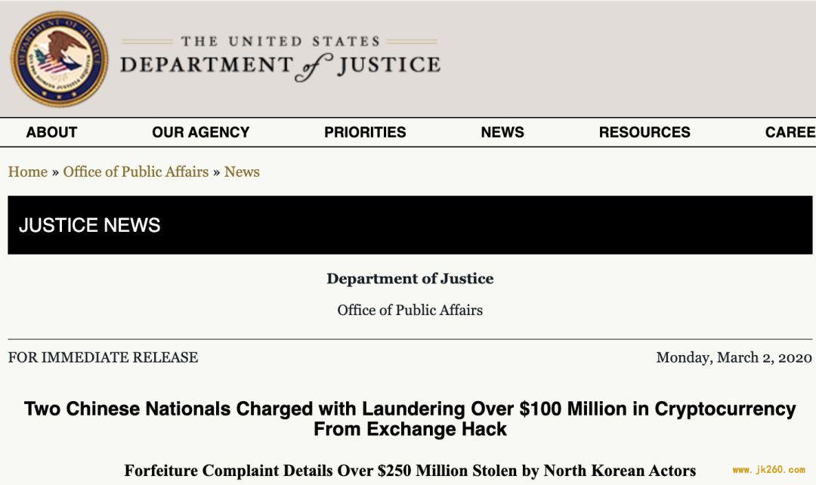Follow the Home breadcrumb link
Image resolution: width=816 pixels, height=485 pixels.
point(28,171)
